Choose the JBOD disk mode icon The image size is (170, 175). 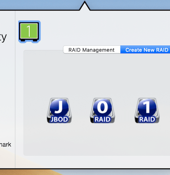coord(59,110)
